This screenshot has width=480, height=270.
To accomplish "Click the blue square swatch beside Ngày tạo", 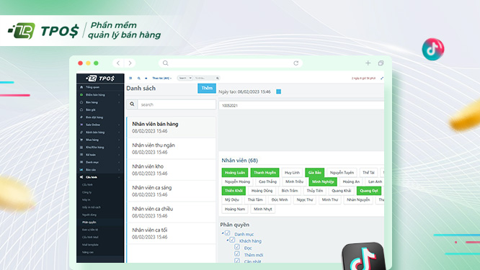I will (279, 91).
